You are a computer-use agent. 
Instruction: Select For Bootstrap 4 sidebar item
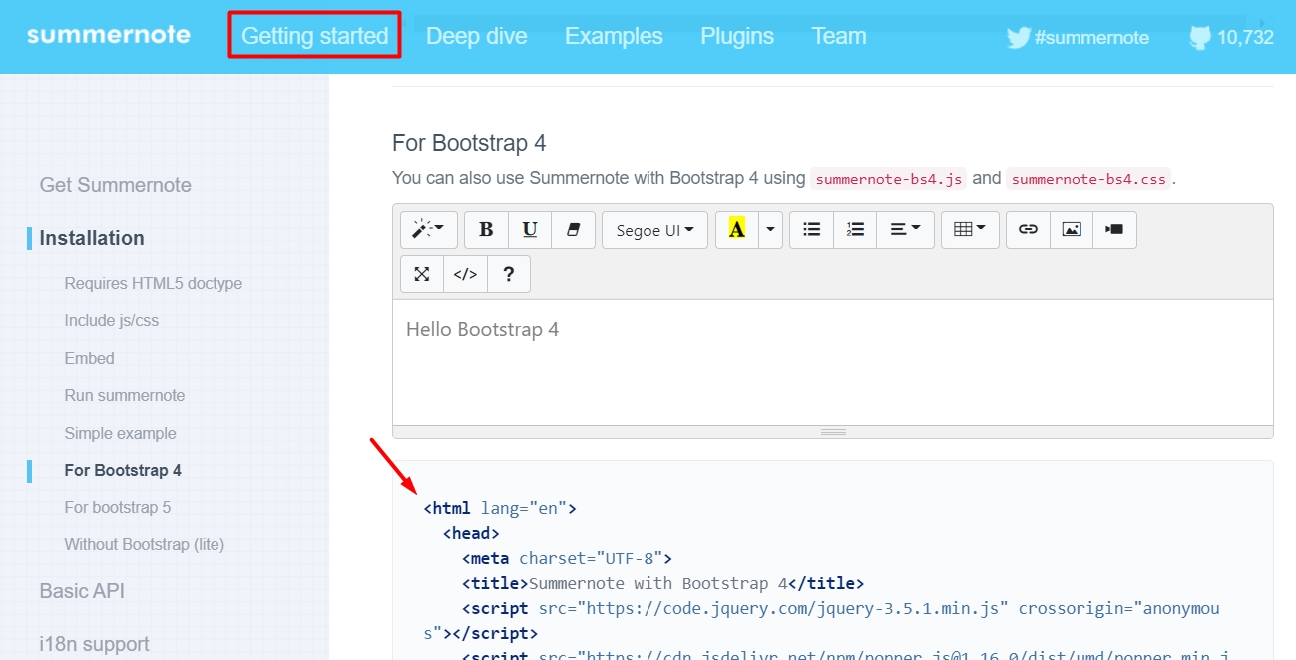tap(123, 471)
